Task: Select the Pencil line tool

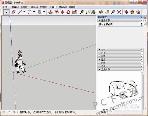Action: tap(20, 12)
